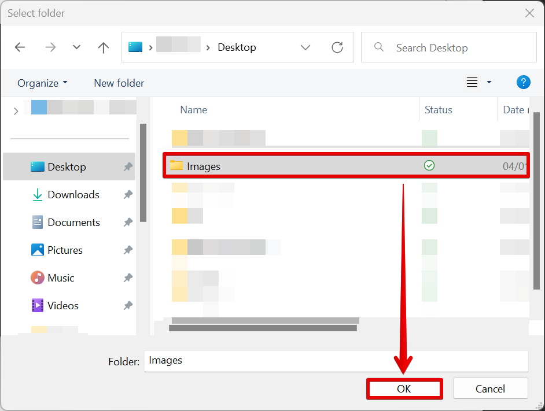This screenshot has height=411, width=545.
Task: Click the pin icon beside Desktop
Action: [x=128, y=166]
